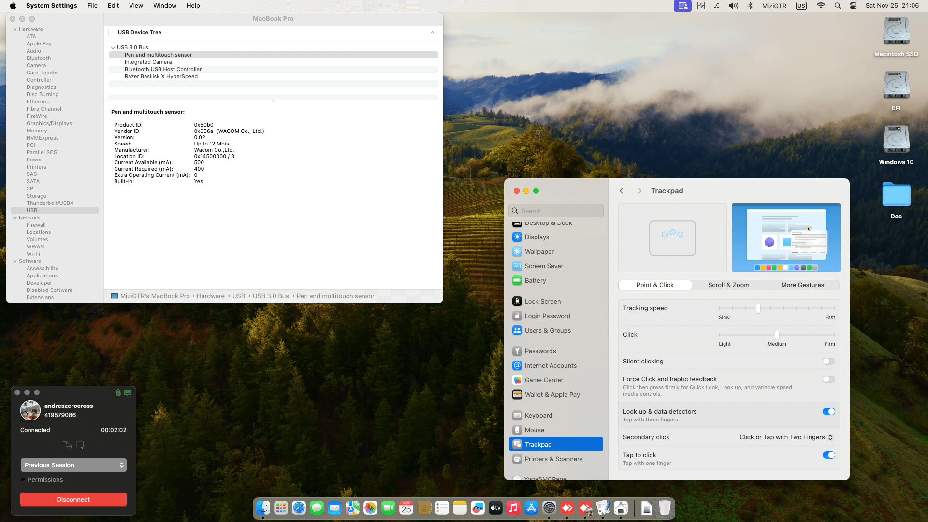The width and height of the screenshot is (928, 522).
Task: Click the red Disconnect button
Action: (73, 499)
